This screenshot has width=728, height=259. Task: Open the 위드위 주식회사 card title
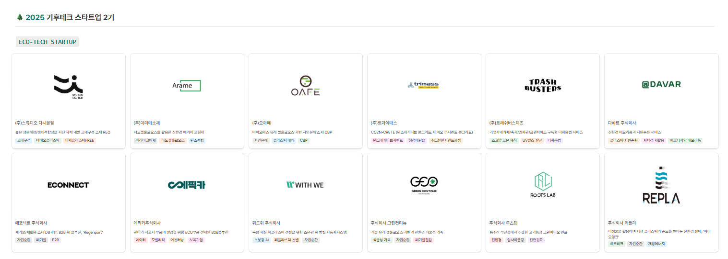coord(266,223)
